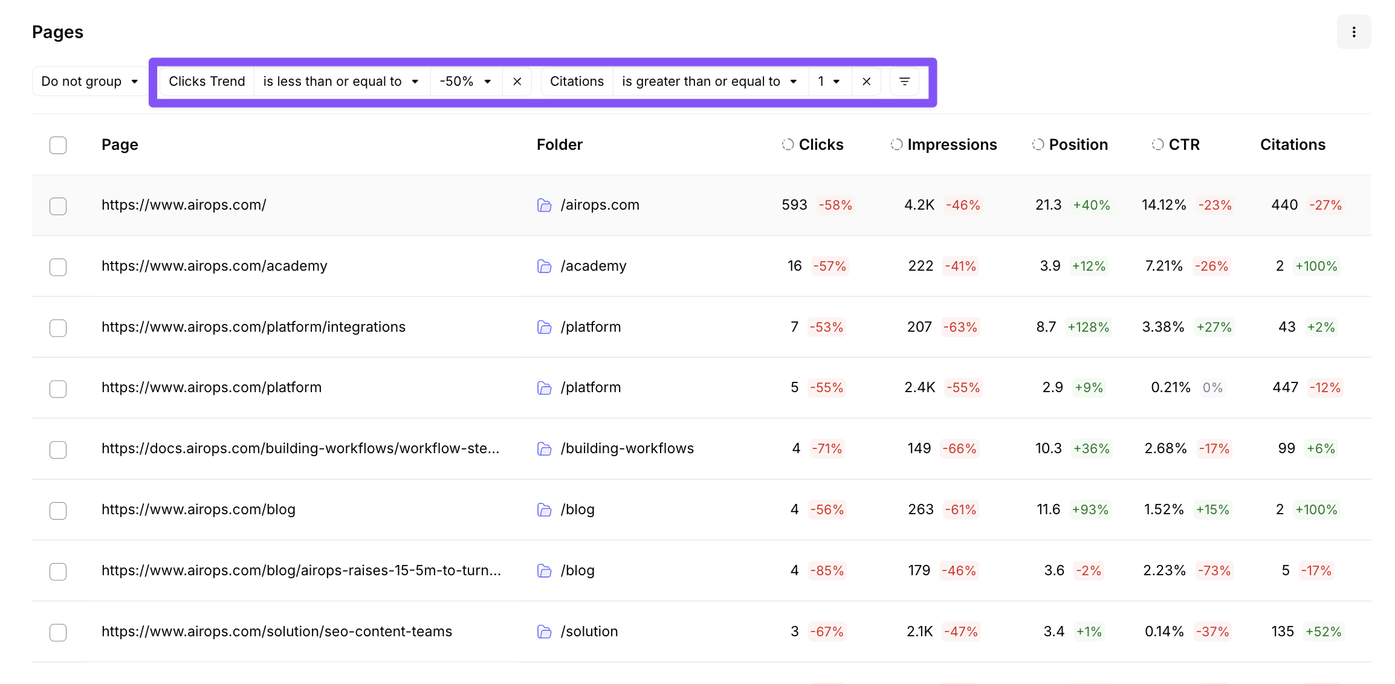The image size is (1395, 684).
Task: Open the Do not group dropdown
Action: pyautogui.click(x=89, y=82)
